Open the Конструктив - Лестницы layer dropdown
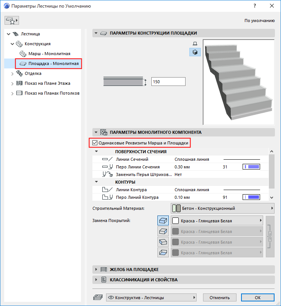The height and width of the screenshot is (306, 281). click(x=151, y=297)
